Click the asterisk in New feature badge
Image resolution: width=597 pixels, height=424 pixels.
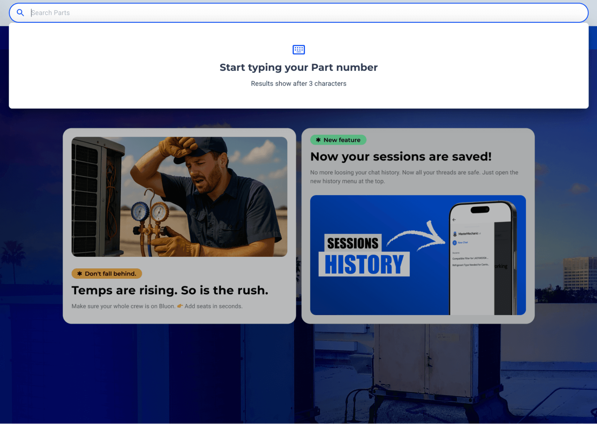(x=318, y=140)
